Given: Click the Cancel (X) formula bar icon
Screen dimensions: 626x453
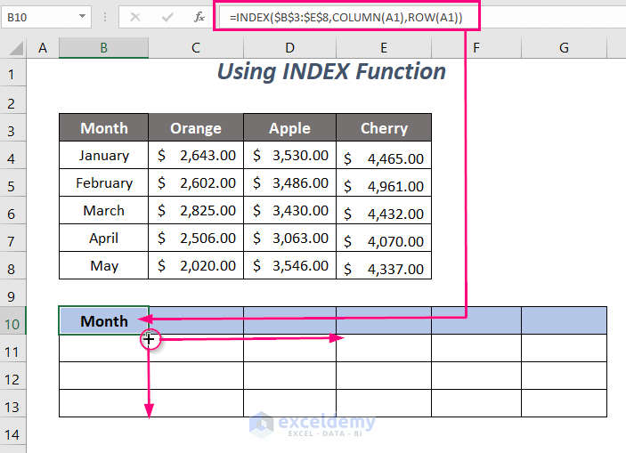Looking at the screenshot, I should click(x=135, y=17).
